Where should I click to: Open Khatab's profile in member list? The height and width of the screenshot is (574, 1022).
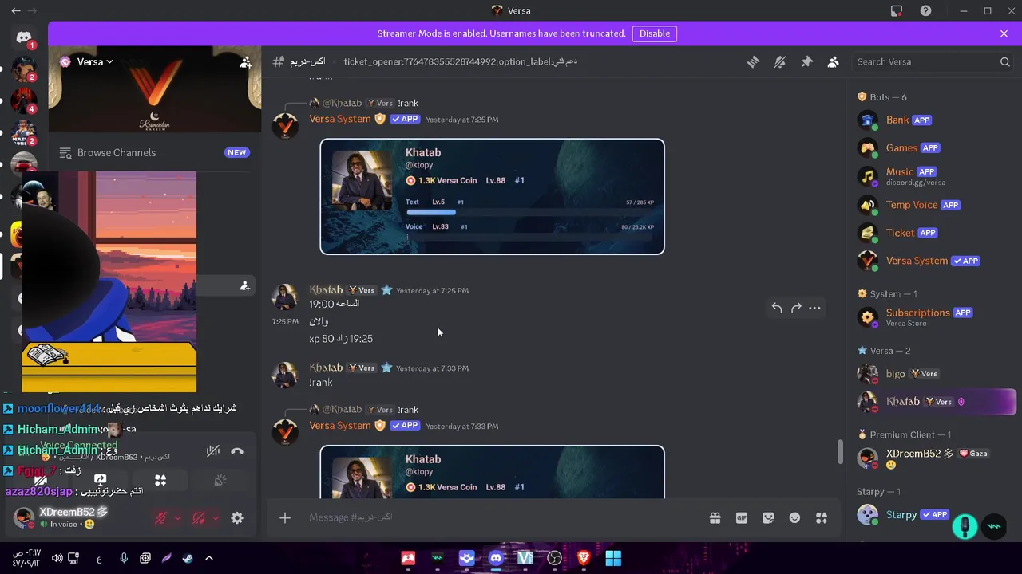pos(933,402)
